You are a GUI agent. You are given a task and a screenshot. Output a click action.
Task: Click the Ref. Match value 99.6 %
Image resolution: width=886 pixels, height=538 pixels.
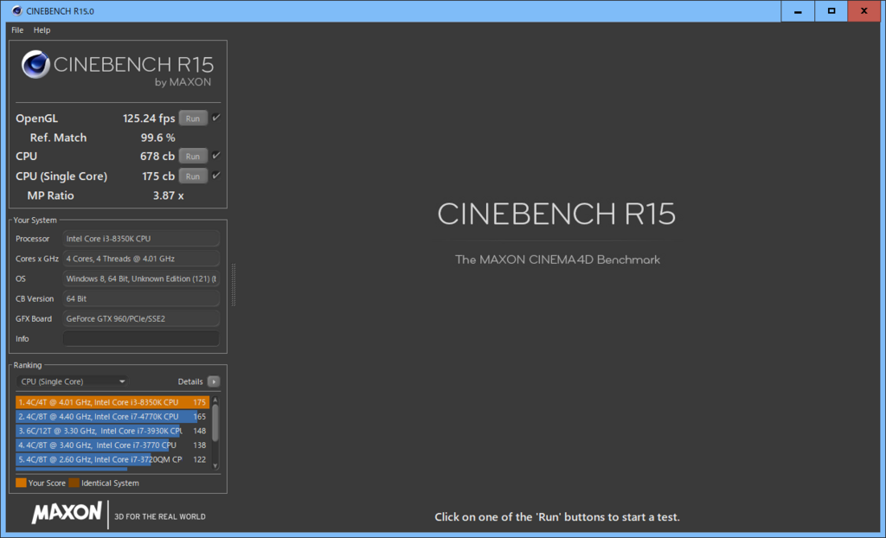click(x=157, y=138)
